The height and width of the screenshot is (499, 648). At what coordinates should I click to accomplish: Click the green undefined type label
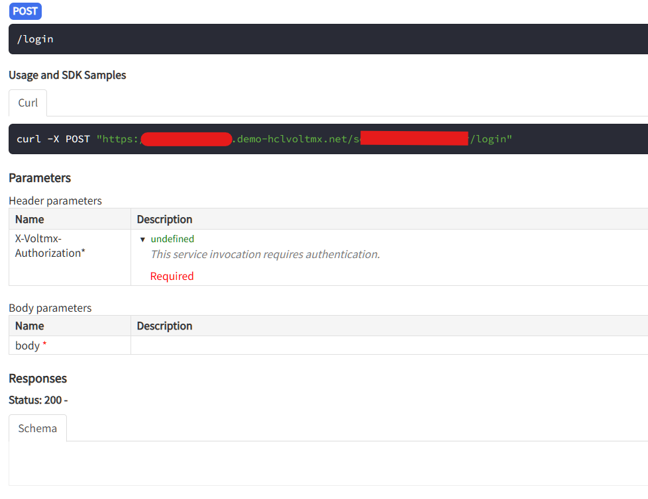pyautogui.click(x=172, y=239)
